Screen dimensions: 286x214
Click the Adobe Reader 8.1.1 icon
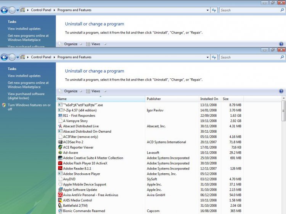click(60, 168)
